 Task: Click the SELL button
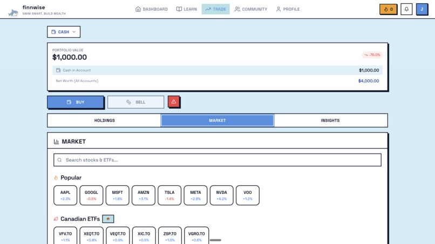[135, 102]
